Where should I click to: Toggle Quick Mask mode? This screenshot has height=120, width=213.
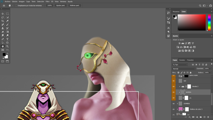[x=3, y=61]
